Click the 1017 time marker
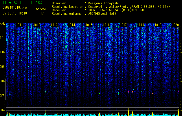The image size is (182, 116). click(123, 25)
